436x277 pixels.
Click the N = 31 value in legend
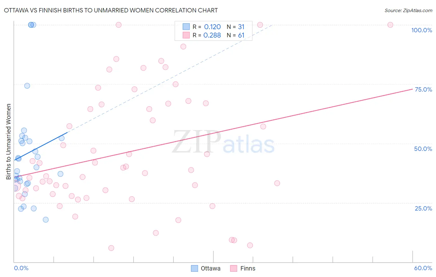(236, 27)
